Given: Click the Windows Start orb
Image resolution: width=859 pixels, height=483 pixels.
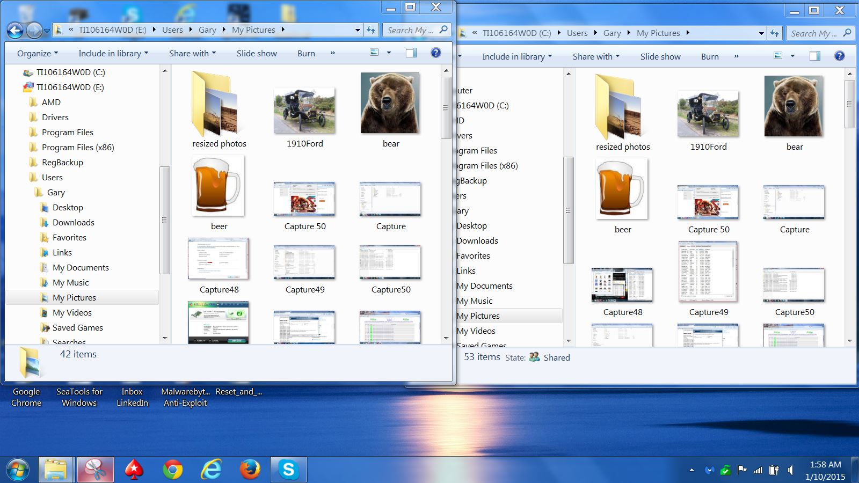Looking at the screenshot, I should [x=18, y=470].
